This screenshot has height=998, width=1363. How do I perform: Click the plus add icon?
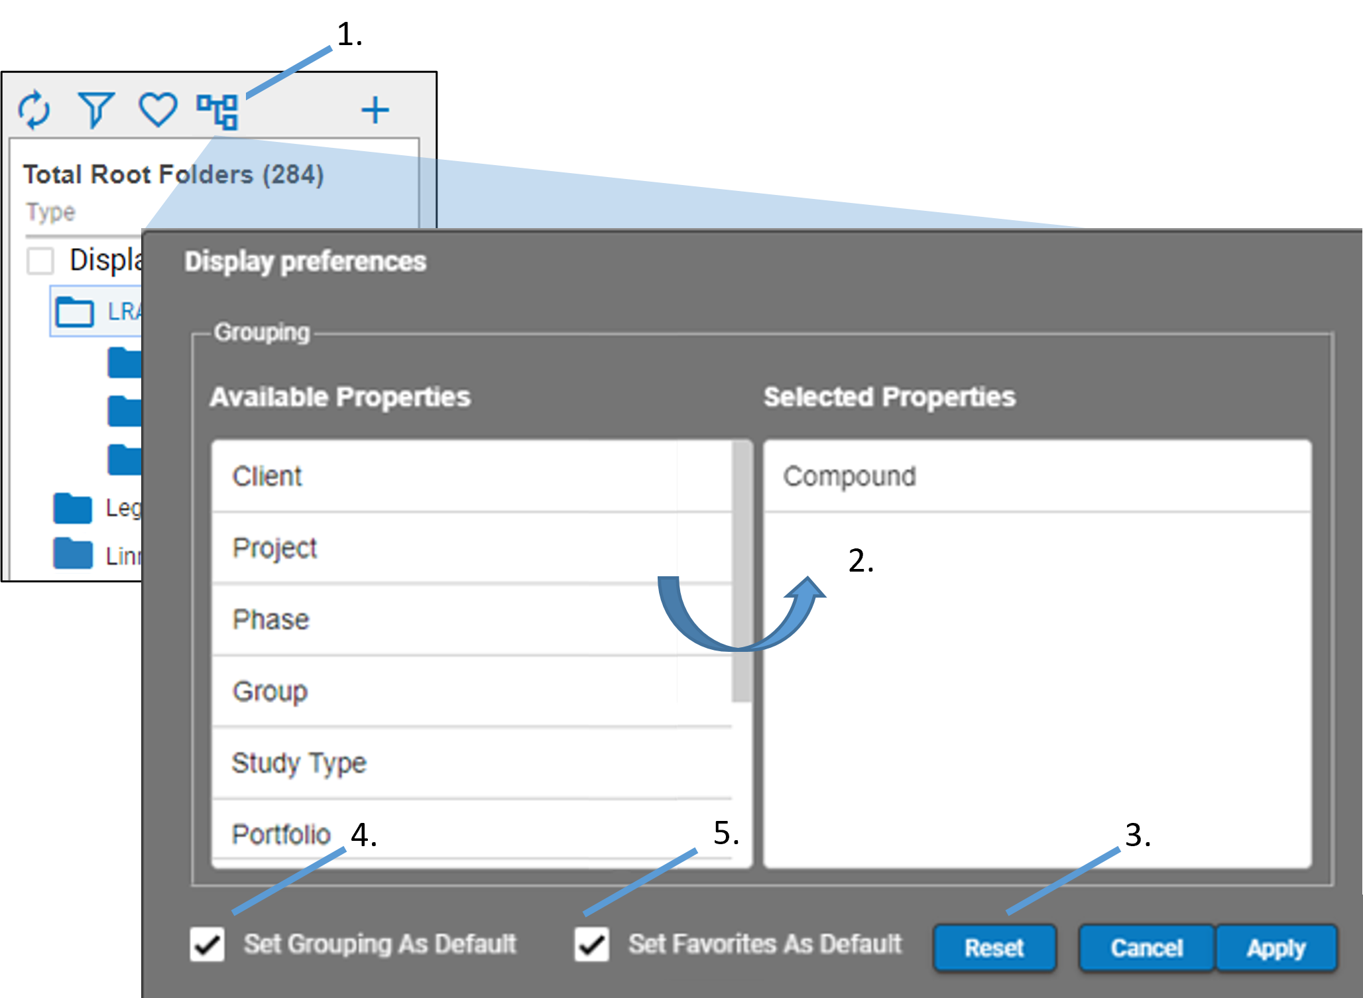point(375,110)
